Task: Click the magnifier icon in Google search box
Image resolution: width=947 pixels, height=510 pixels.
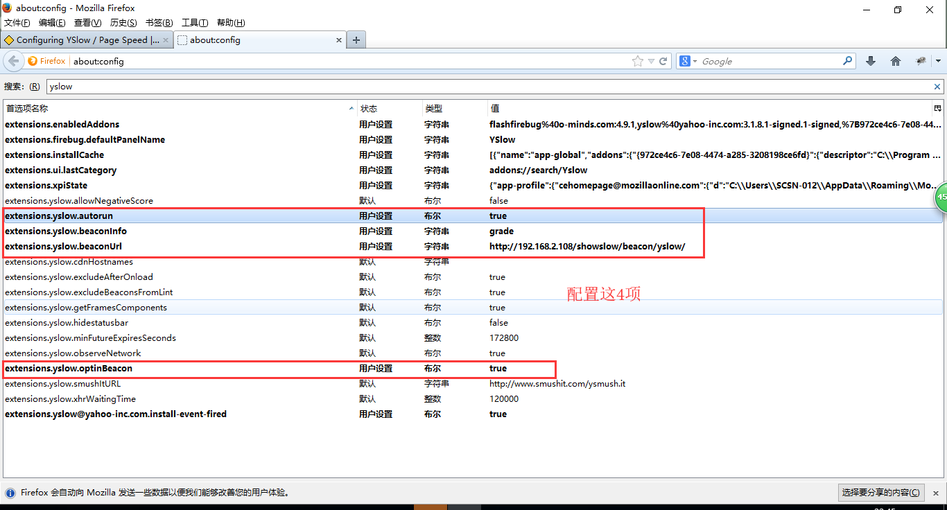Action: click(847, 61)
